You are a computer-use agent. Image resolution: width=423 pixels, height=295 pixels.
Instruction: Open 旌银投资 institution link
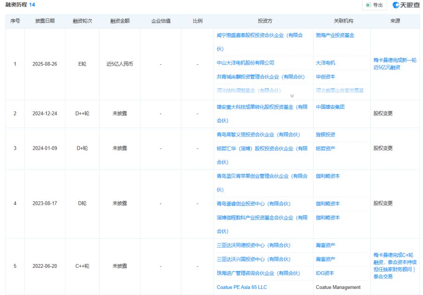[x=325, y=135]
